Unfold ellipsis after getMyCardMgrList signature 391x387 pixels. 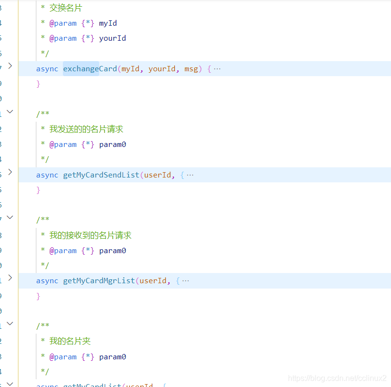coord(185,281)
